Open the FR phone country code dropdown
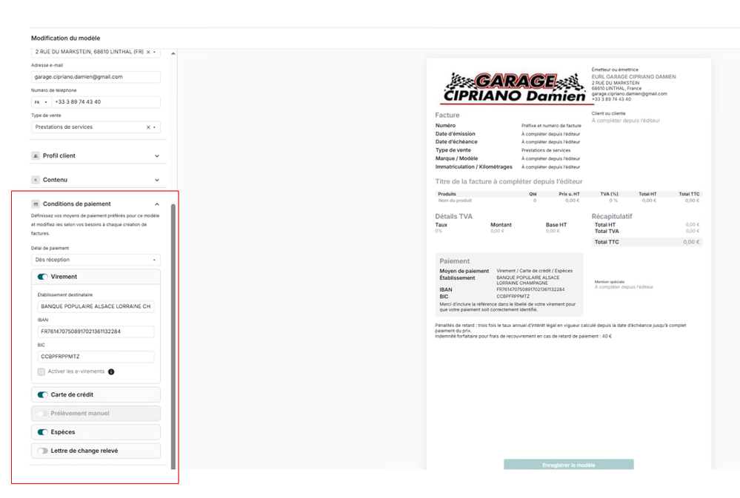 (x=41, y=102)
